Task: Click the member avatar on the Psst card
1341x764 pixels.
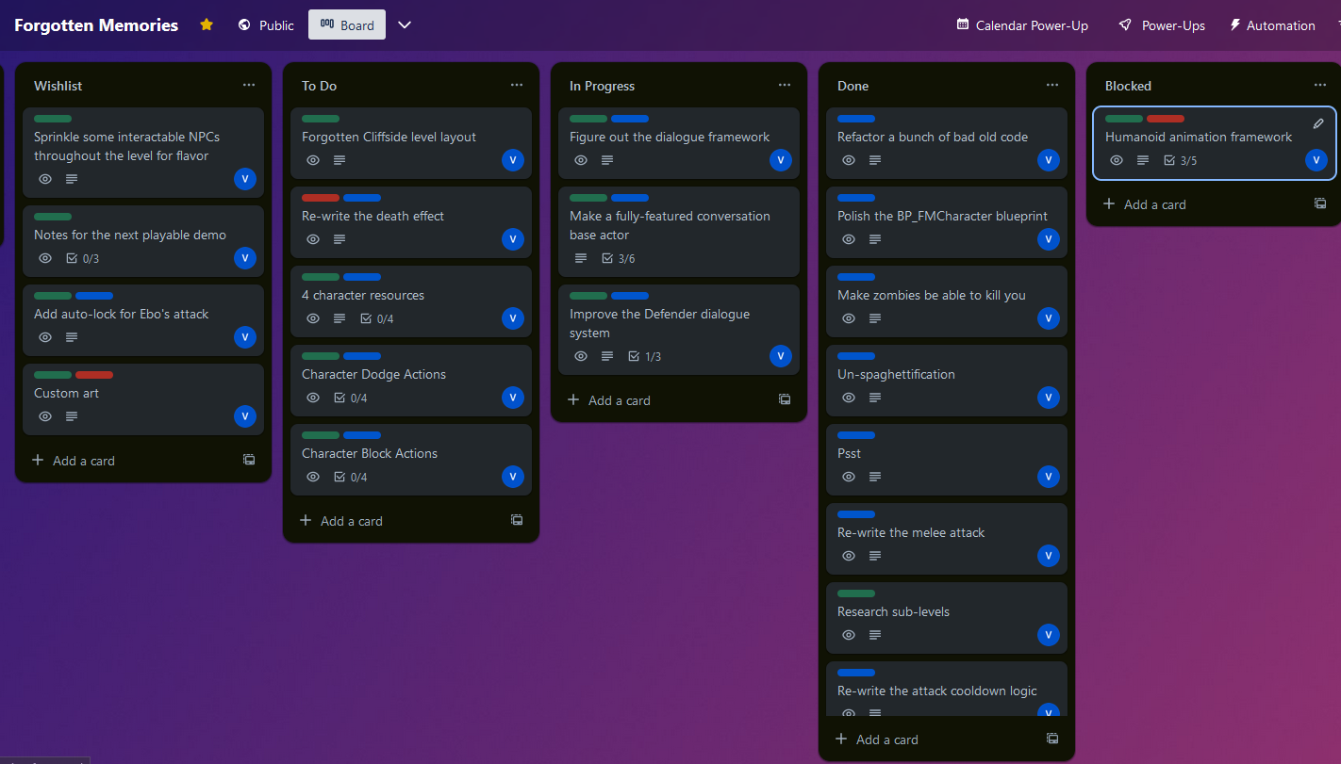Action: 1049,477
